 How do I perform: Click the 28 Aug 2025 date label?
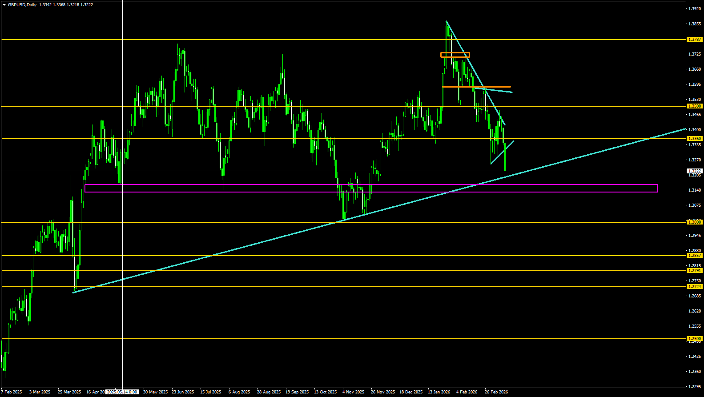pos(269,392)
